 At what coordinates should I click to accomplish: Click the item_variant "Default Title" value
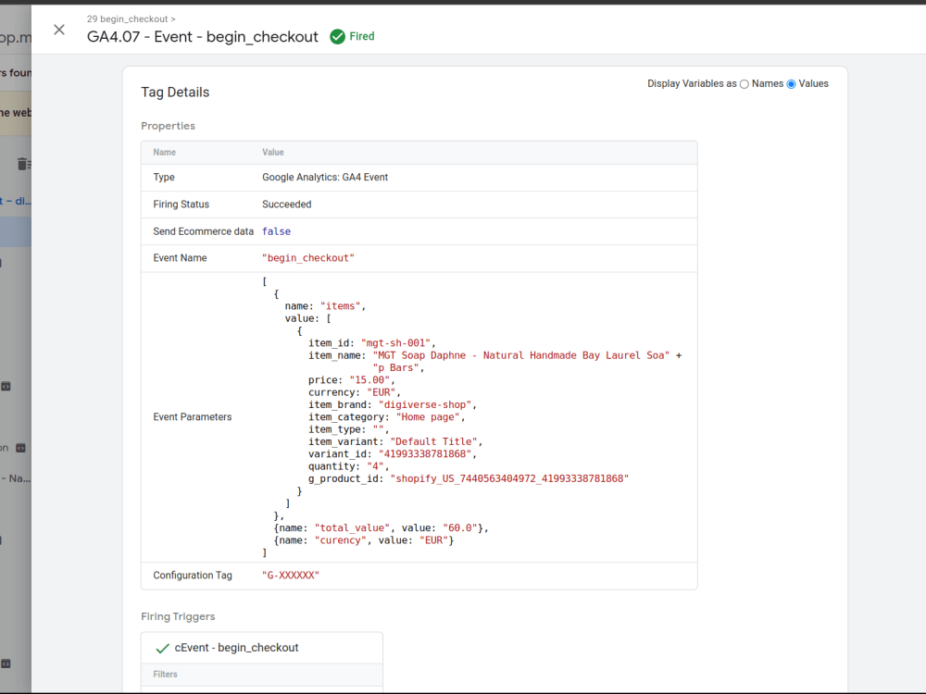(x=434, y=441)
